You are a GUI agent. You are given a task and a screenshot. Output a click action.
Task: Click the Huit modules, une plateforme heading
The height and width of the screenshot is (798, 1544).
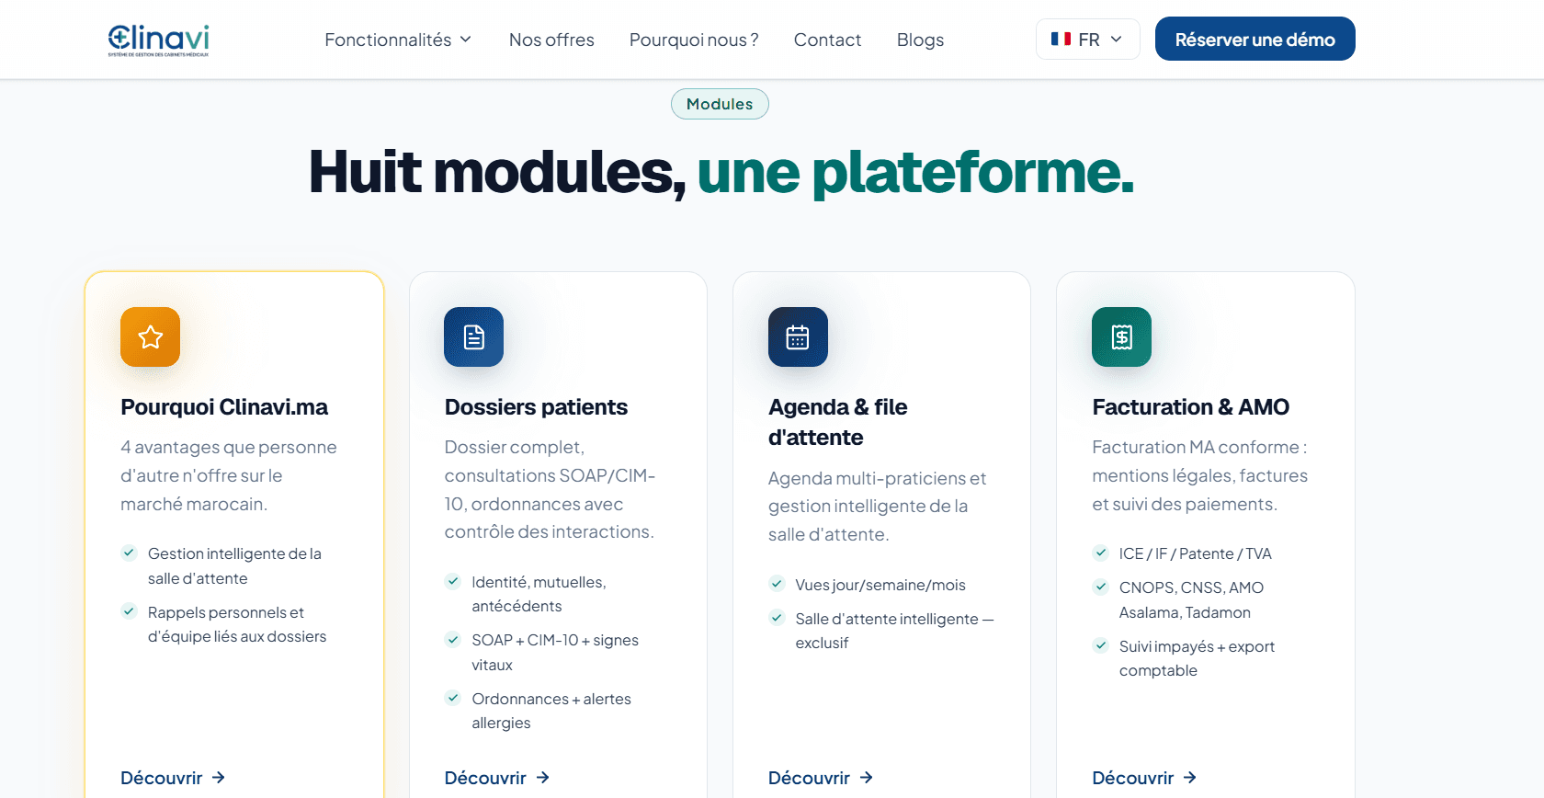(x=721, y=172)
